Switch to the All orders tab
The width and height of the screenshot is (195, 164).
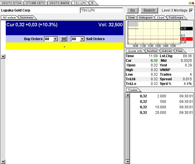click(x=9, y=18)
